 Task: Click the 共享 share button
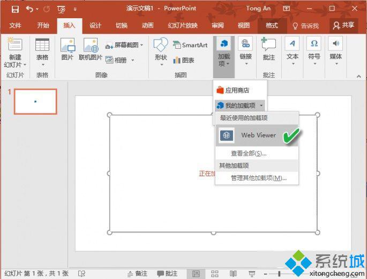343,25
